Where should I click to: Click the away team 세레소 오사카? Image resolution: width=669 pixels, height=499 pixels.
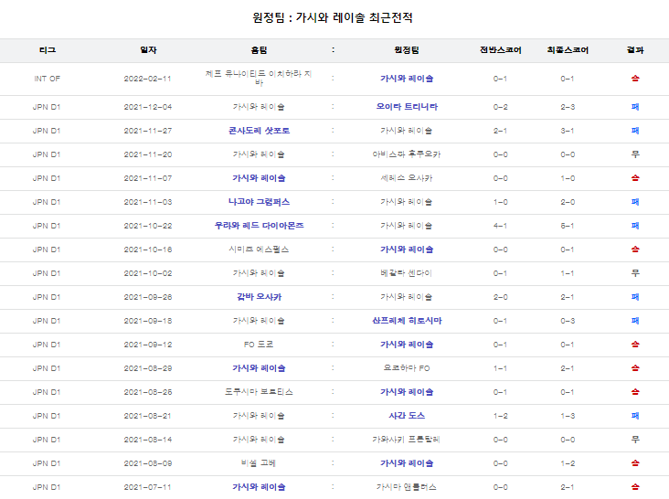(407, 178)
